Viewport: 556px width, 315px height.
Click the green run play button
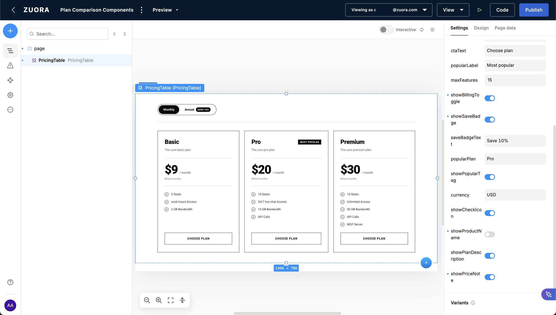479,10
